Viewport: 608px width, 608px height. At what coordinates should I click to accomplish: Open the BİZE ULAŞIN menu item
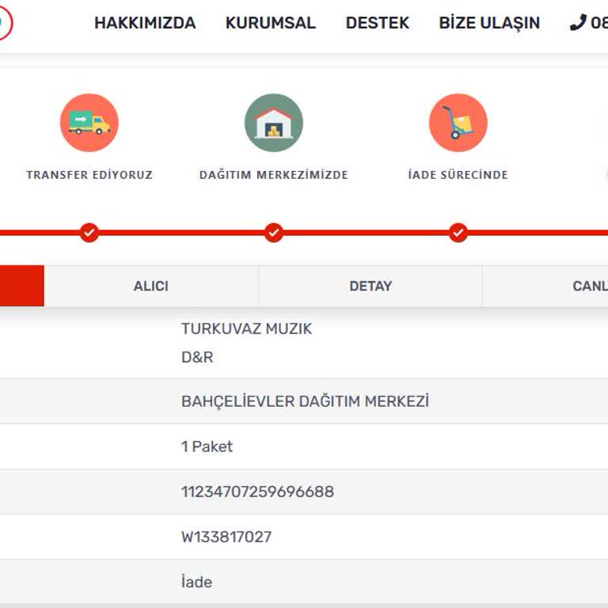coord(489,23)
